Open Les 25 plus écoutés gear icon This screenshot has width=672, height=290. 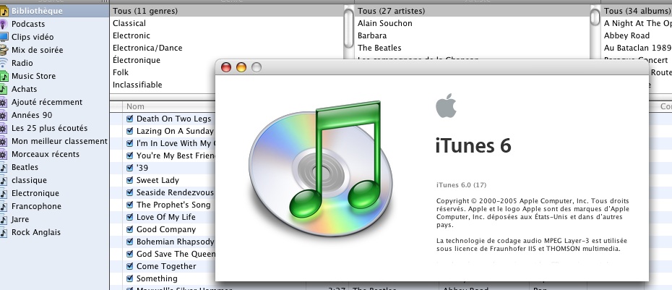(x=4, y=128)
